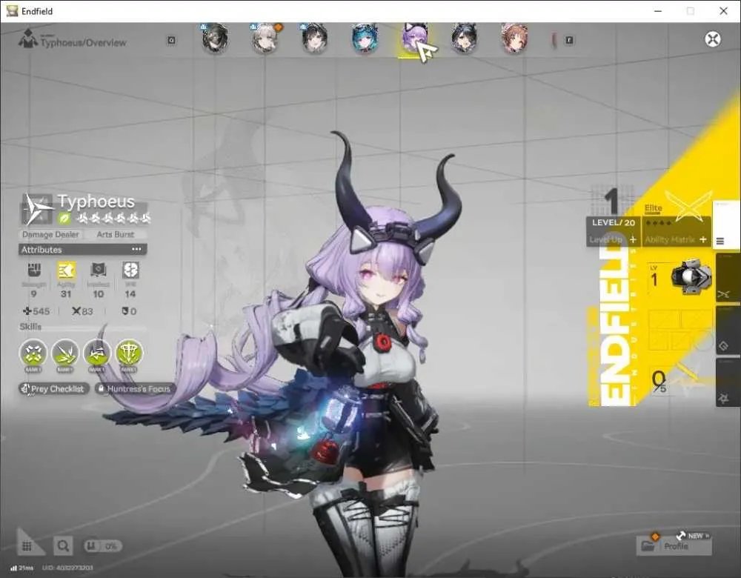Open the third skill icon in Skills

[x=97, y=352]
